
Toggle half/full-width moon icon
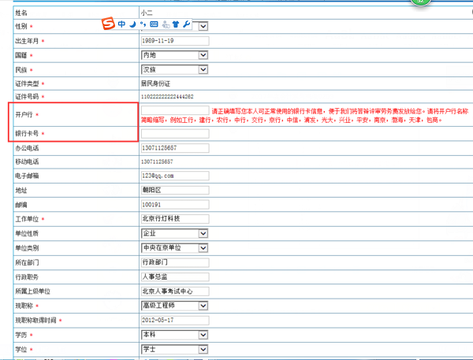132,24
